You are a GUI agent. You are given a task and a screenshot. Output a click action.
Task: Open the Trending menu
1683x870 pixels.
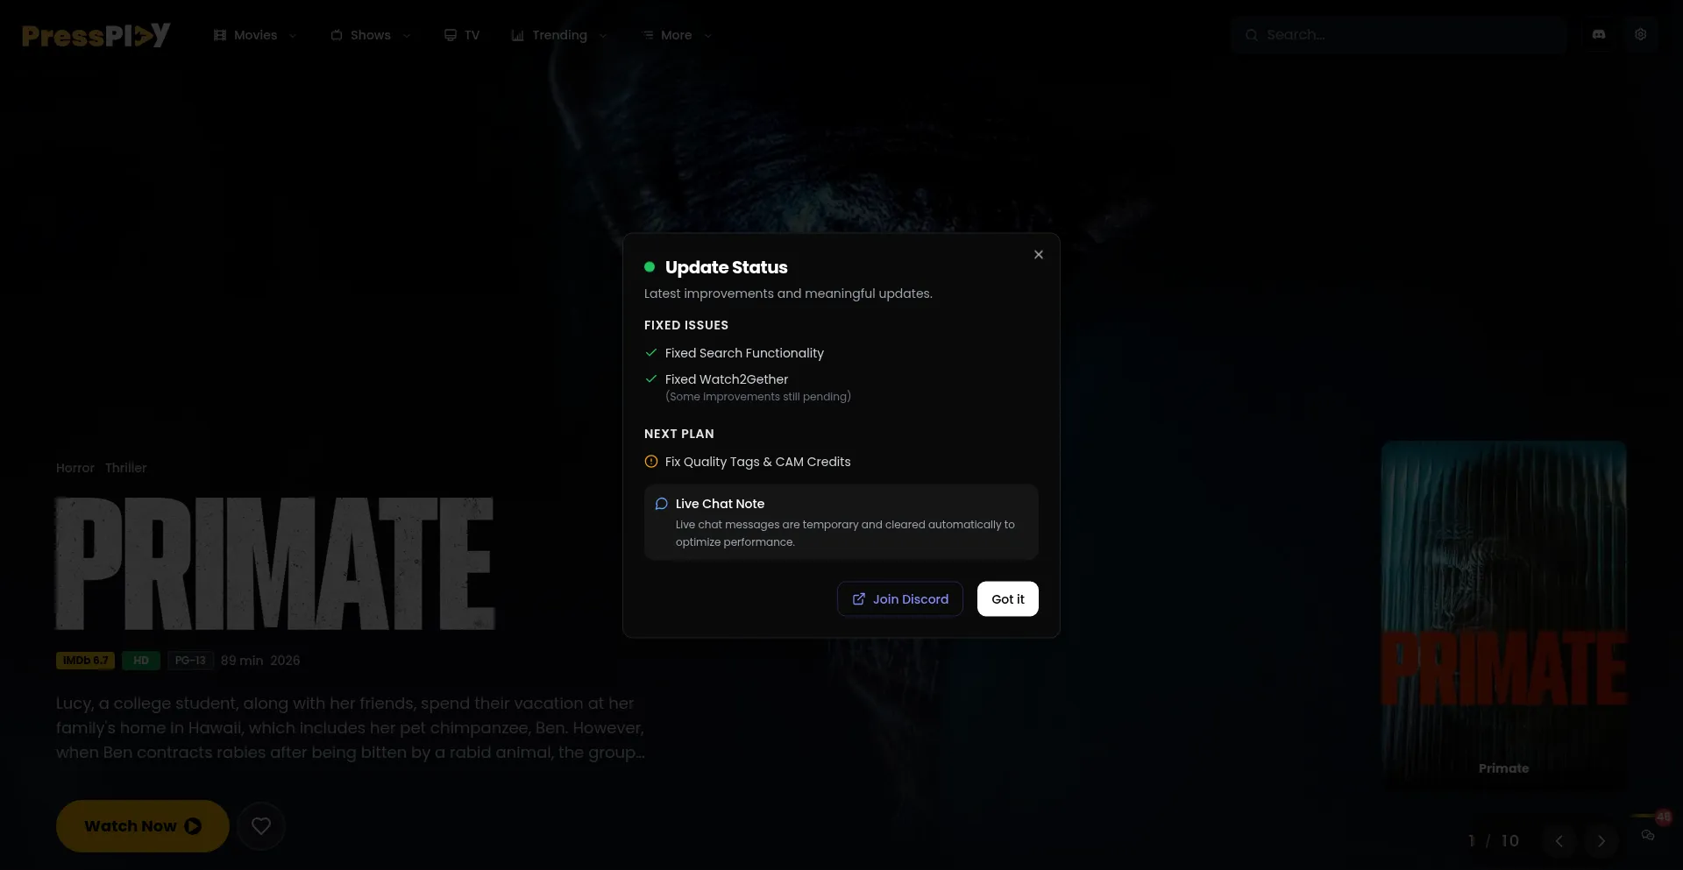coord(559,35)
